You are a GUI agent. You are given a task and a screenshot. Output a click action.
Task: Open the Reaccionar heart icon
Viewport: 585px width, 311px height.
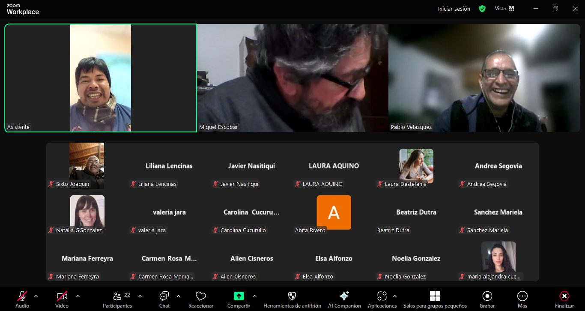pyautogui.click(x=201, y=296)
